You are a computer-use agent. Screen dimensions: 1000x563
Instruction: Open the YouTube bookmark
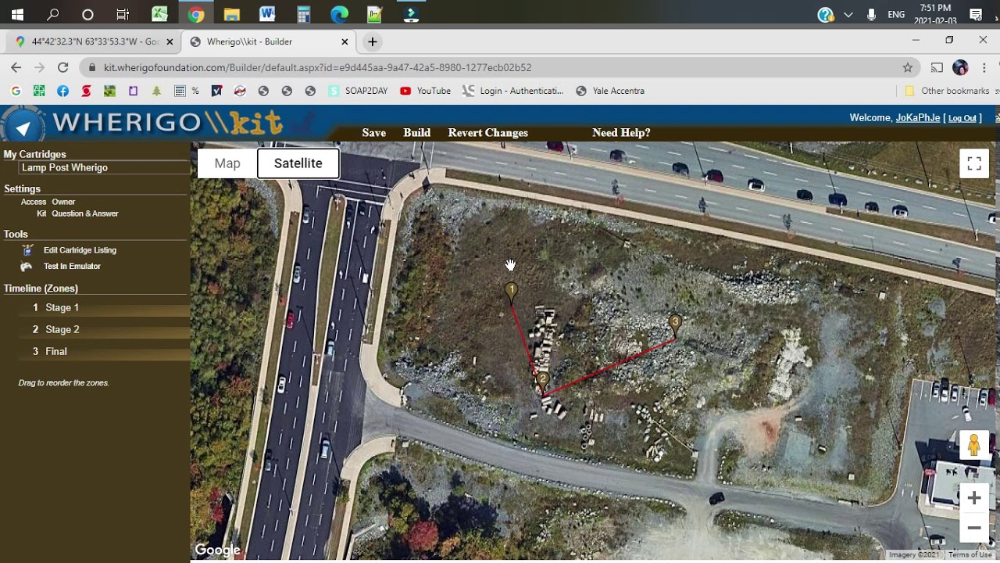[425, 91]
